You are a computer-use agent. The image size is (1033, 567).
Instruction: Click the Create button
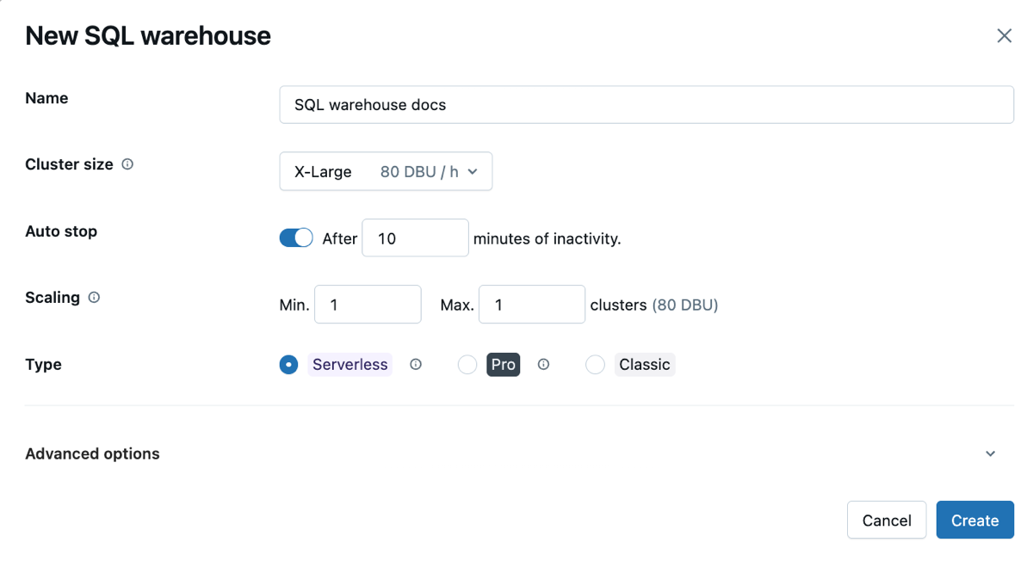(x=974, y=520)
